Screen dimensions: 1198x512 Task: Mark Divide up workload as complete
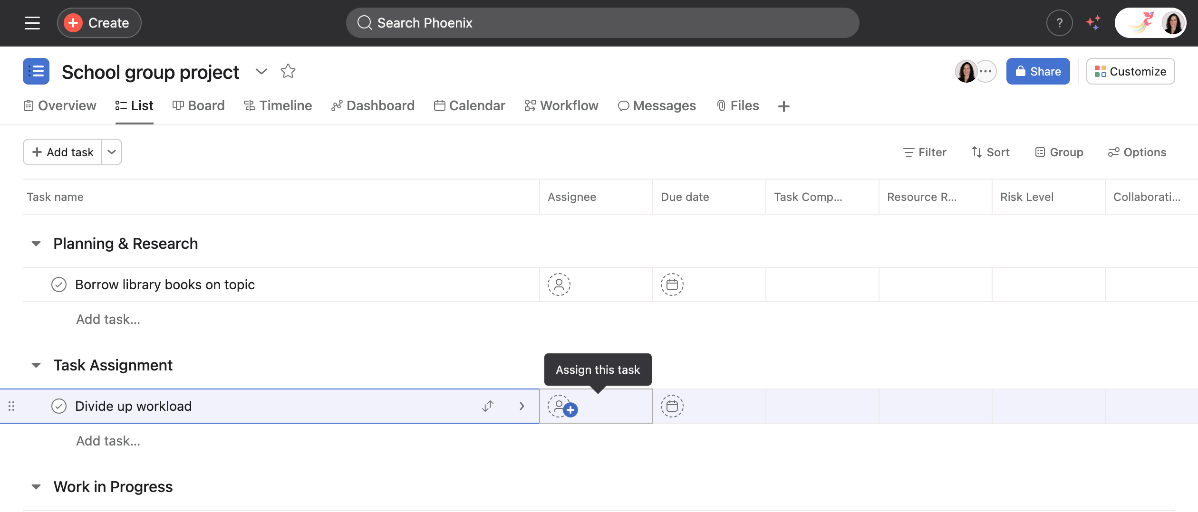(x=59, y=406)
